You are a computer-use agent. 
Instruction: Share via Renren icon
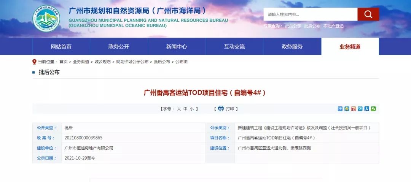pos(367,109)
